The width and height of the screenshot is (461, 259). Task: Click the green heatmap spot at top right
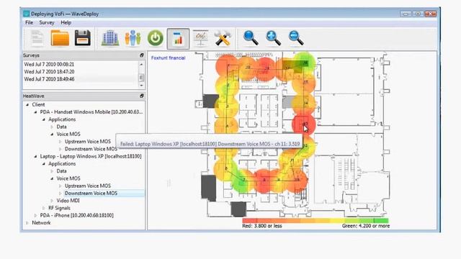[305, 62]
